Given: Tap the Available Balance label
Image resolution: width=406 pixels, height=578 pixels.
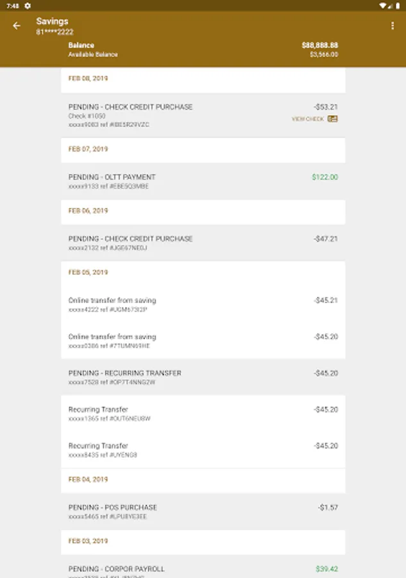Looking at the screenshot, I should (x=93, y=55).
